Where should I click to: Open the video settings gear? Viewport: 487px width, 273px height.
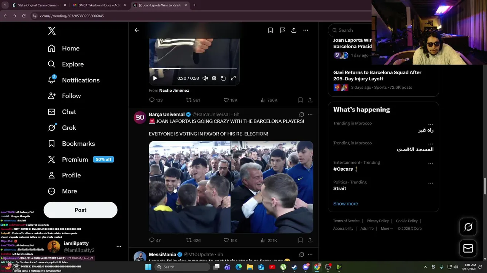click(x=214, y=78)
